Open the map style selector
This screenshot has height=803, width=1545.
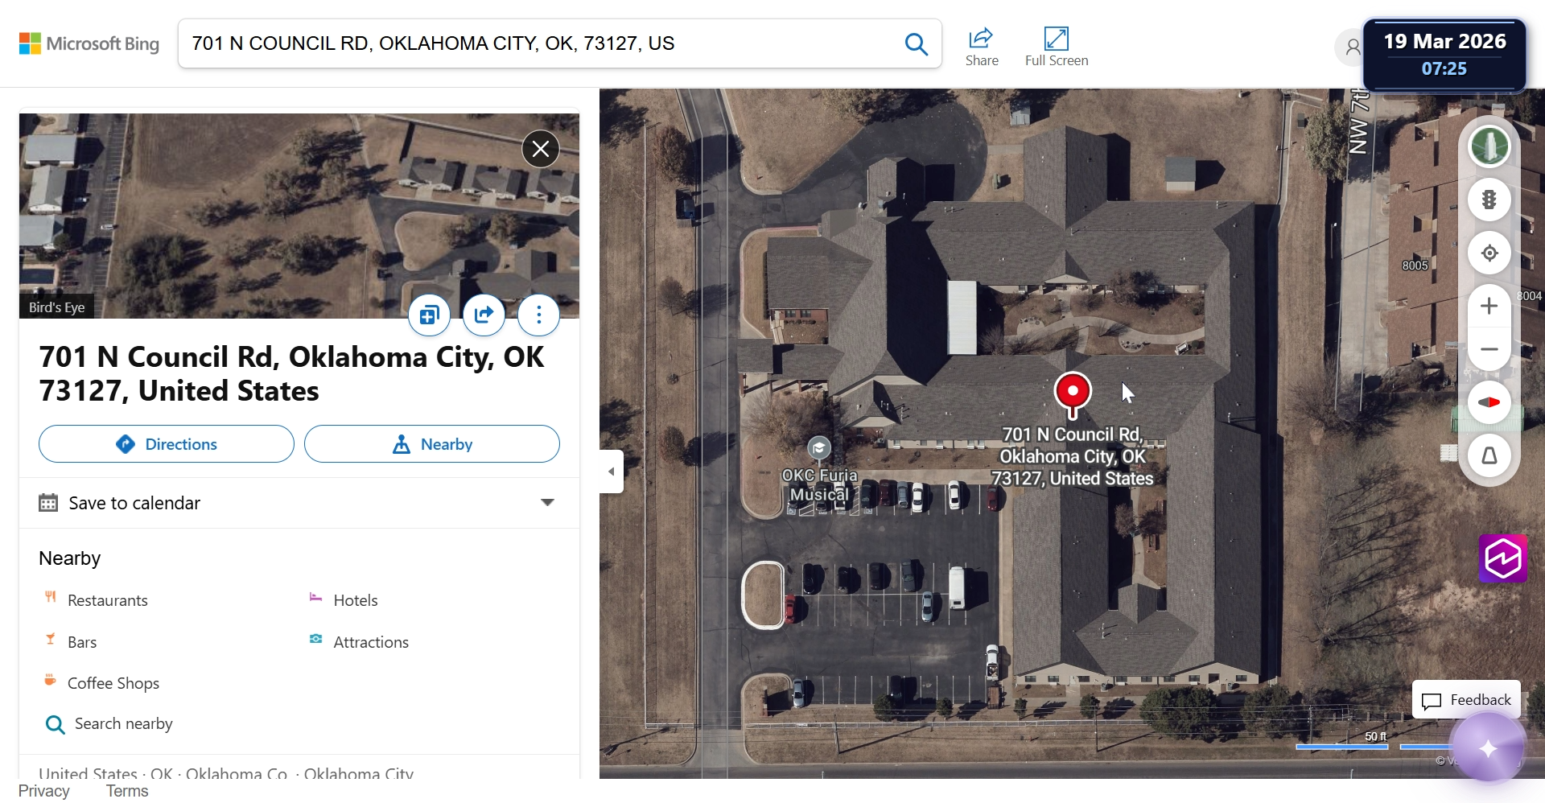tap(1489, 146)
